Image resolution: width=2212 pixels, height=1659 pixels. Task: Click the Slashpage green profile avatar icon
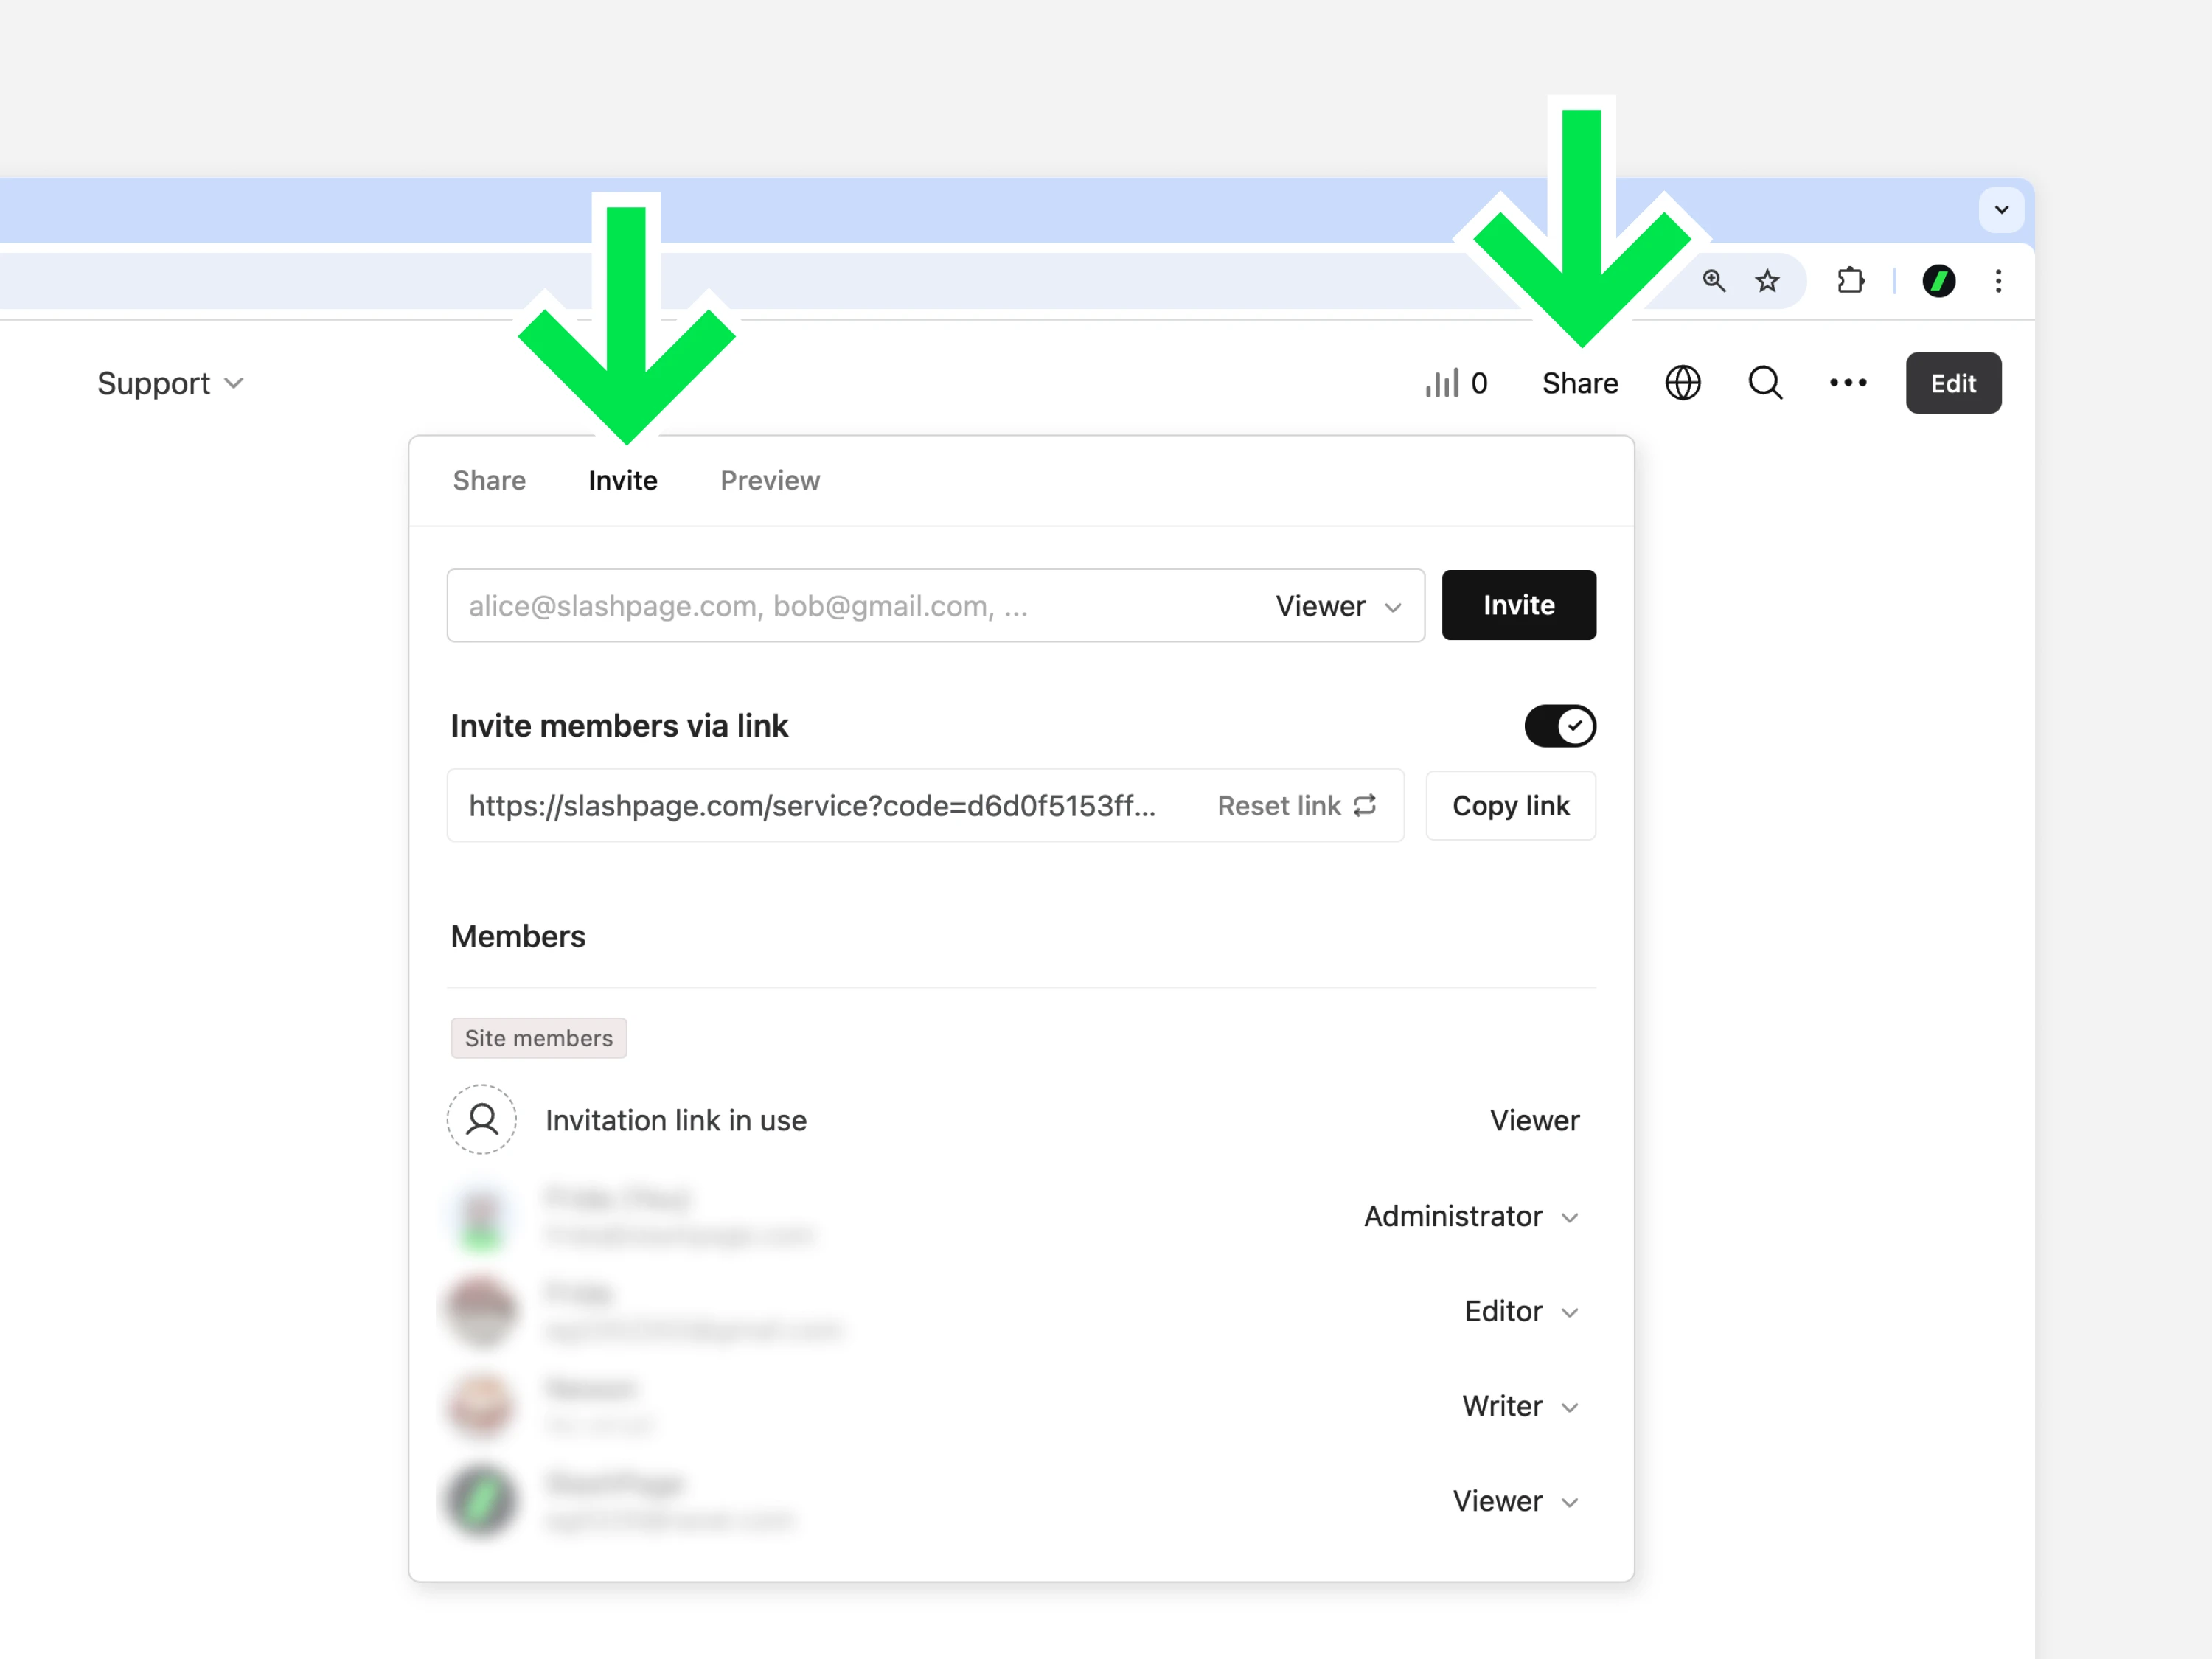1939,281
